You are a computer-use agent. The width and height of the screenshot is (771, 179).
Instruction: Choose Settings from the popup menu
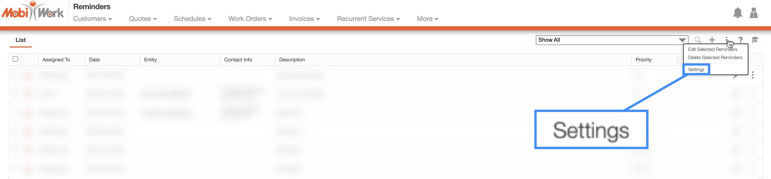pyautogui.click(x=696, y=70)
